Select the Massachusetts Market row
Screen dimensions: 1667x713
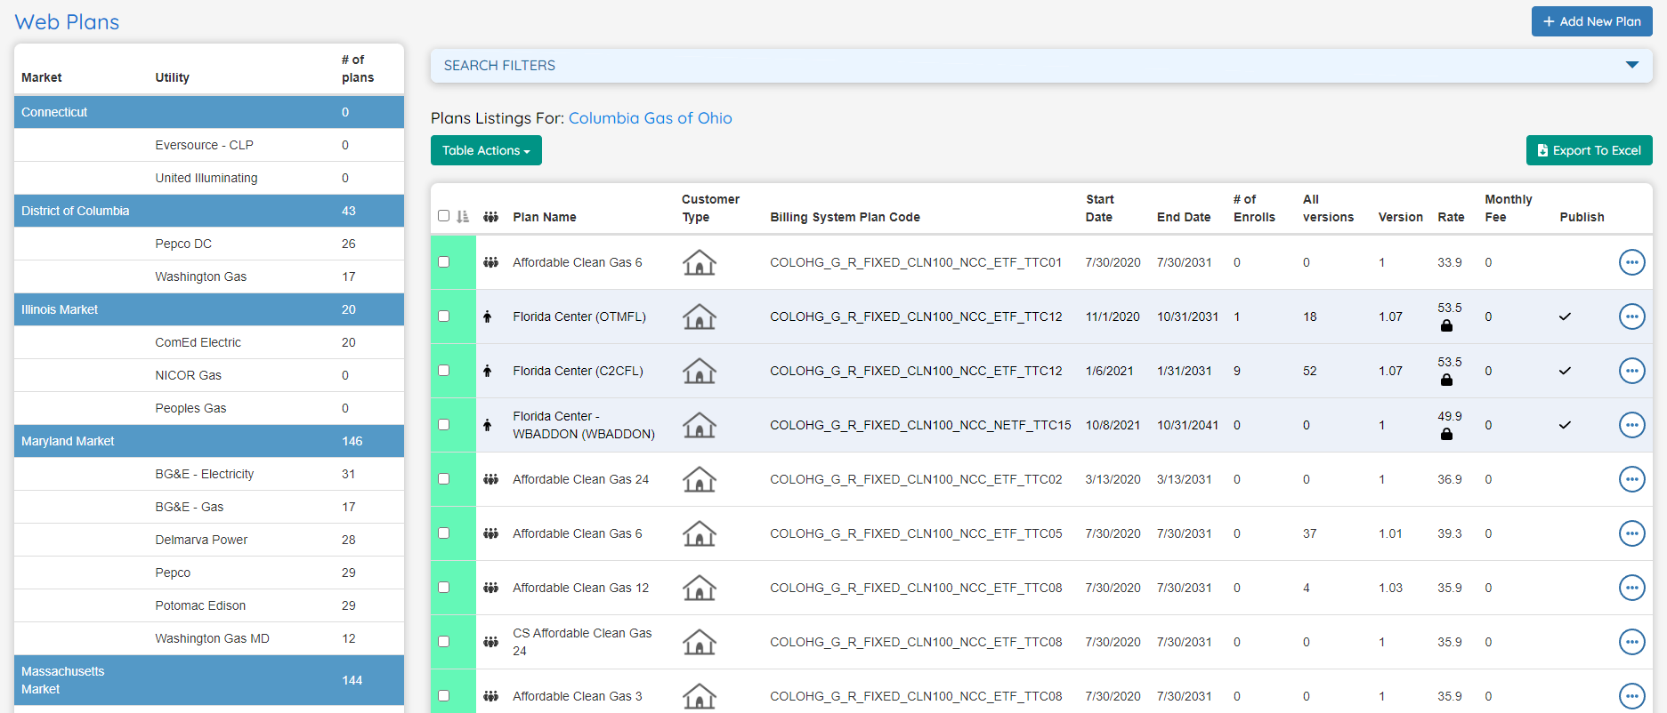pyautogui.click(x=209, y=680)
